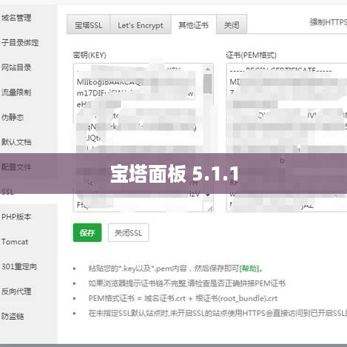Open PHP版本 section
347x347 pixels.
pos(16,217)
